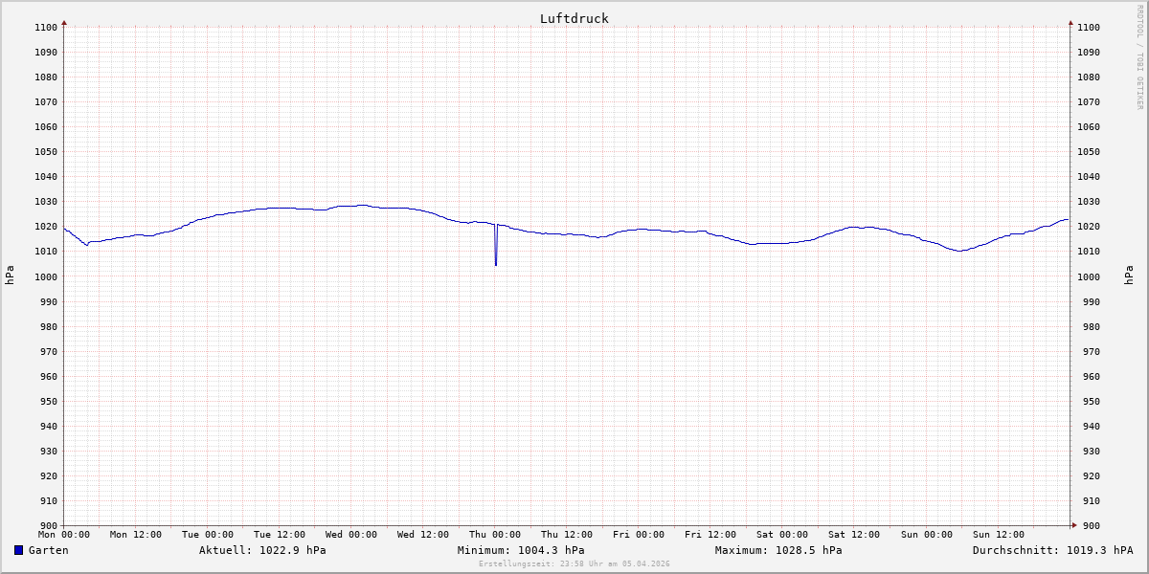Image resolution: width=1149 pixels, height=574 pixels.
Task: Click the RRDTOOL / TOBI OETIKER watermark
Action: pos(1139,56)
